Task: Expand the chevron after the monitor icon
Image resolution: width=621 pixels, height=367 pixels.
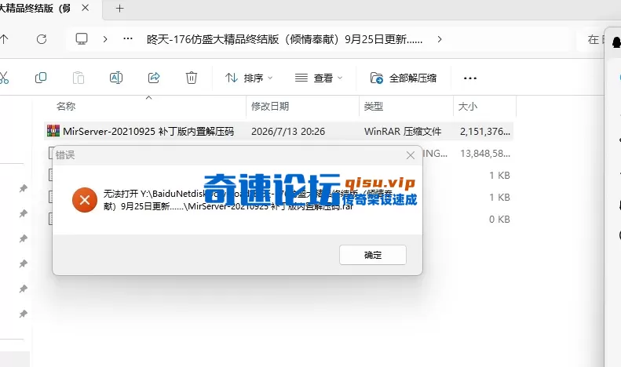Action: pos(105,39)
